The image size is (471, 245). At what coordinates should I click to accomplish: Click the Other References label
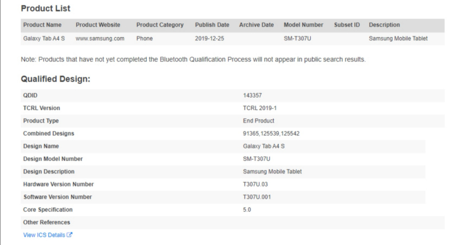pos(46,222)
